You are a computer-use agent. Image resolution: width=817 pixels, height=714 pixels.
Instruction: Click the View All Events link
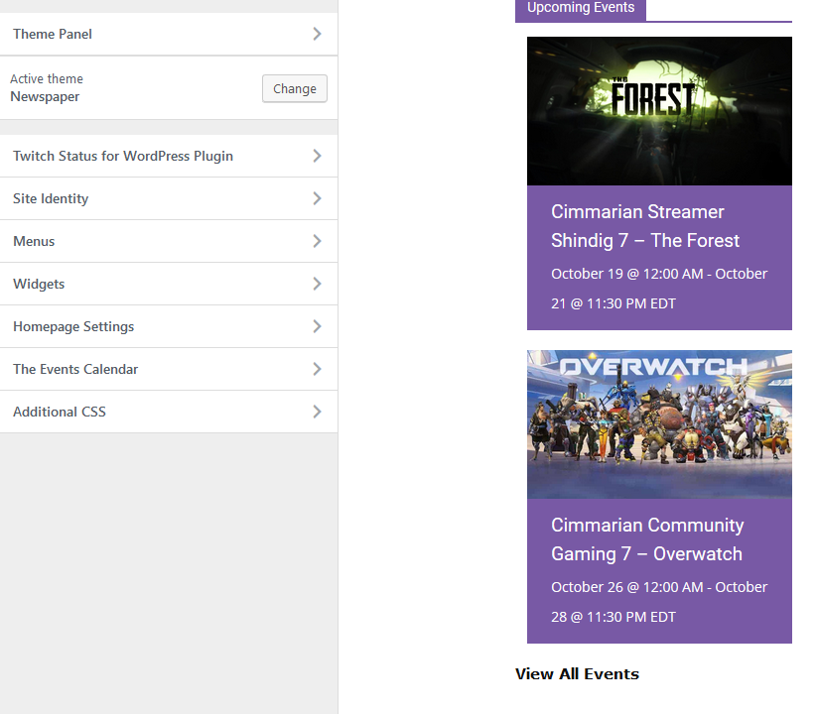coord(577,674)
